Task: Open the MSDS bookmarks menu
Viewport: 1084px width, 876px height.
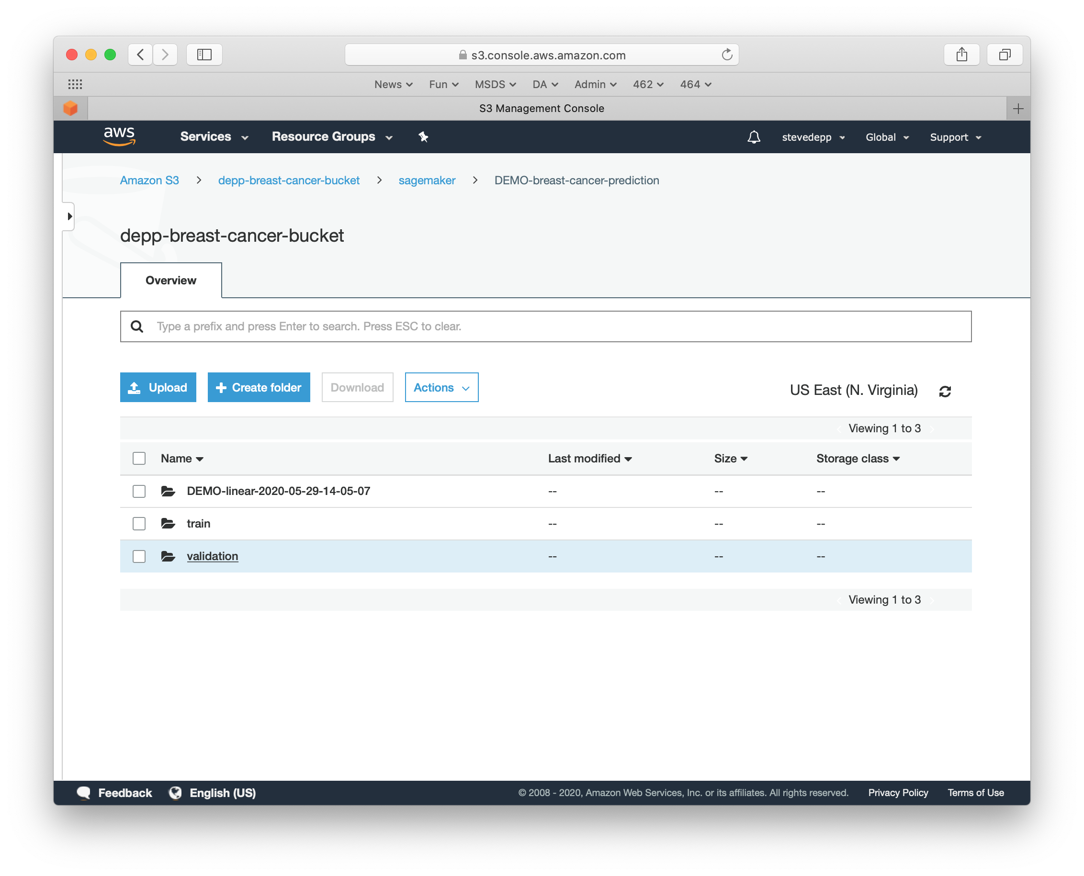Action: click(495, 84)
